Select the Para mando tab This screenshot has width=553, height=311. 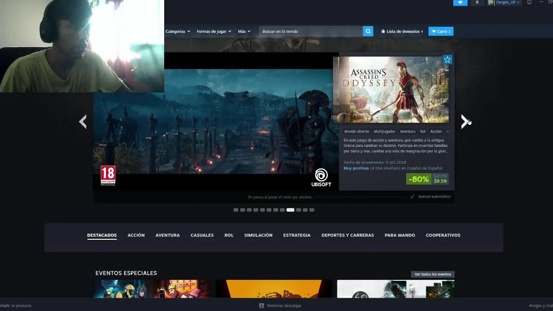click(x=400, y=235)
